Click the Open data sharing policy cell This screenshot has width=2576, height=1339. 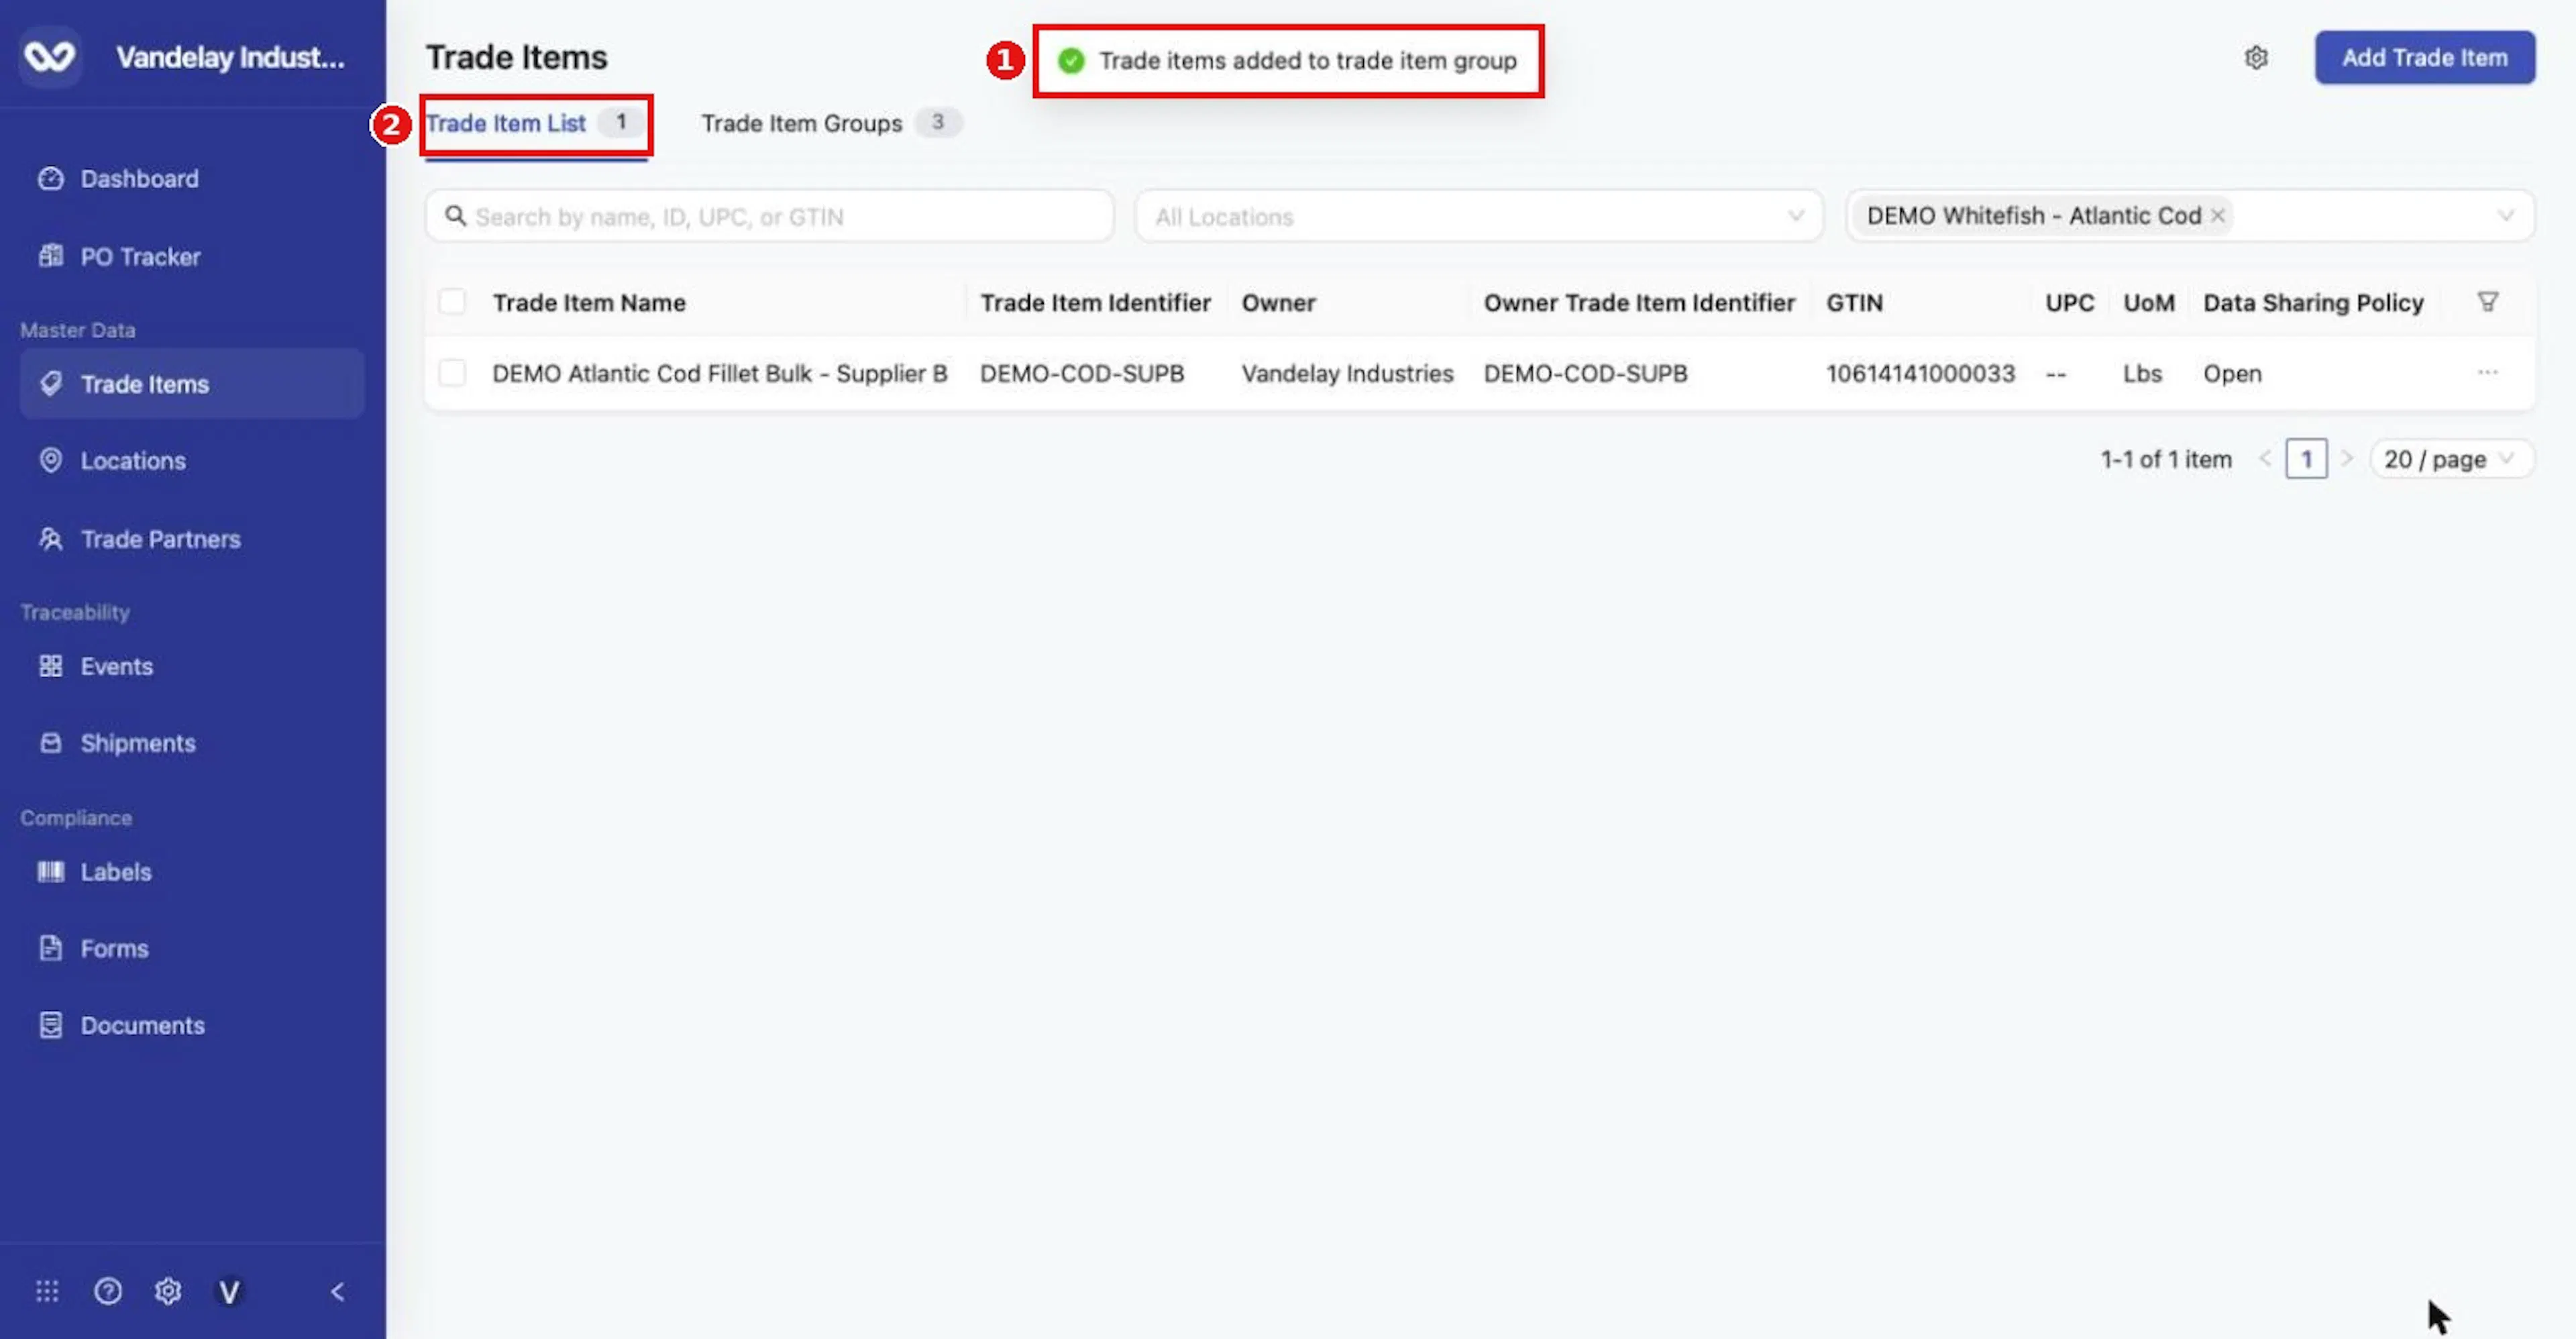tap(2232, 373)
